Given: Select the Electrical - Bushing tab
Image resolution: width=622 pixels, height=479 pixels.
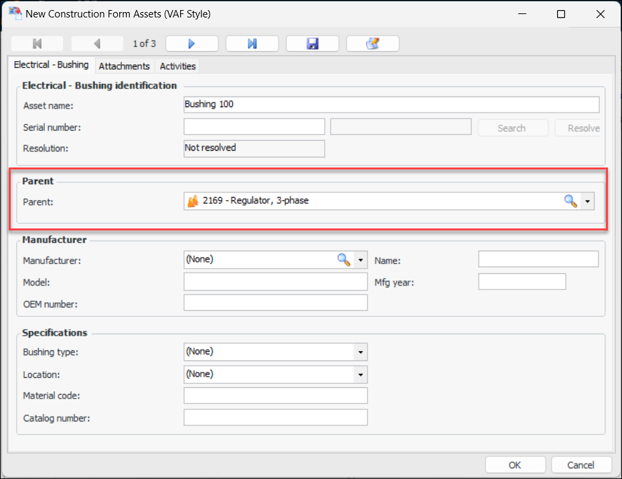Looking at the screenshot, I should click(52, 65).
